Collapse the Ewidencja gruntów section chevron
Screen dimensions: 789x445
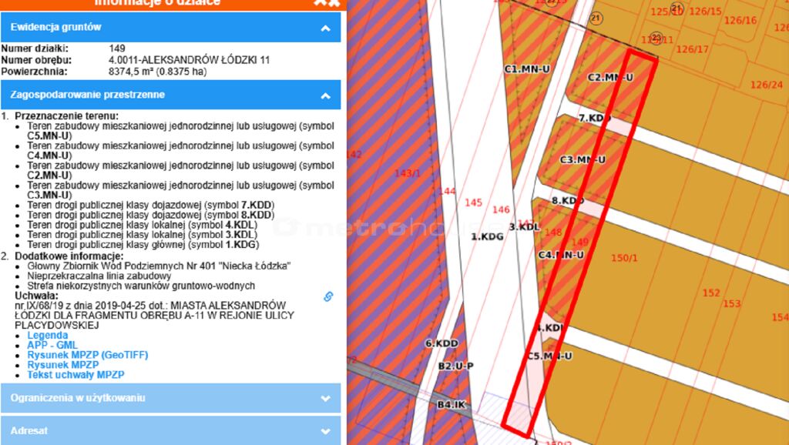coord(325,28)
